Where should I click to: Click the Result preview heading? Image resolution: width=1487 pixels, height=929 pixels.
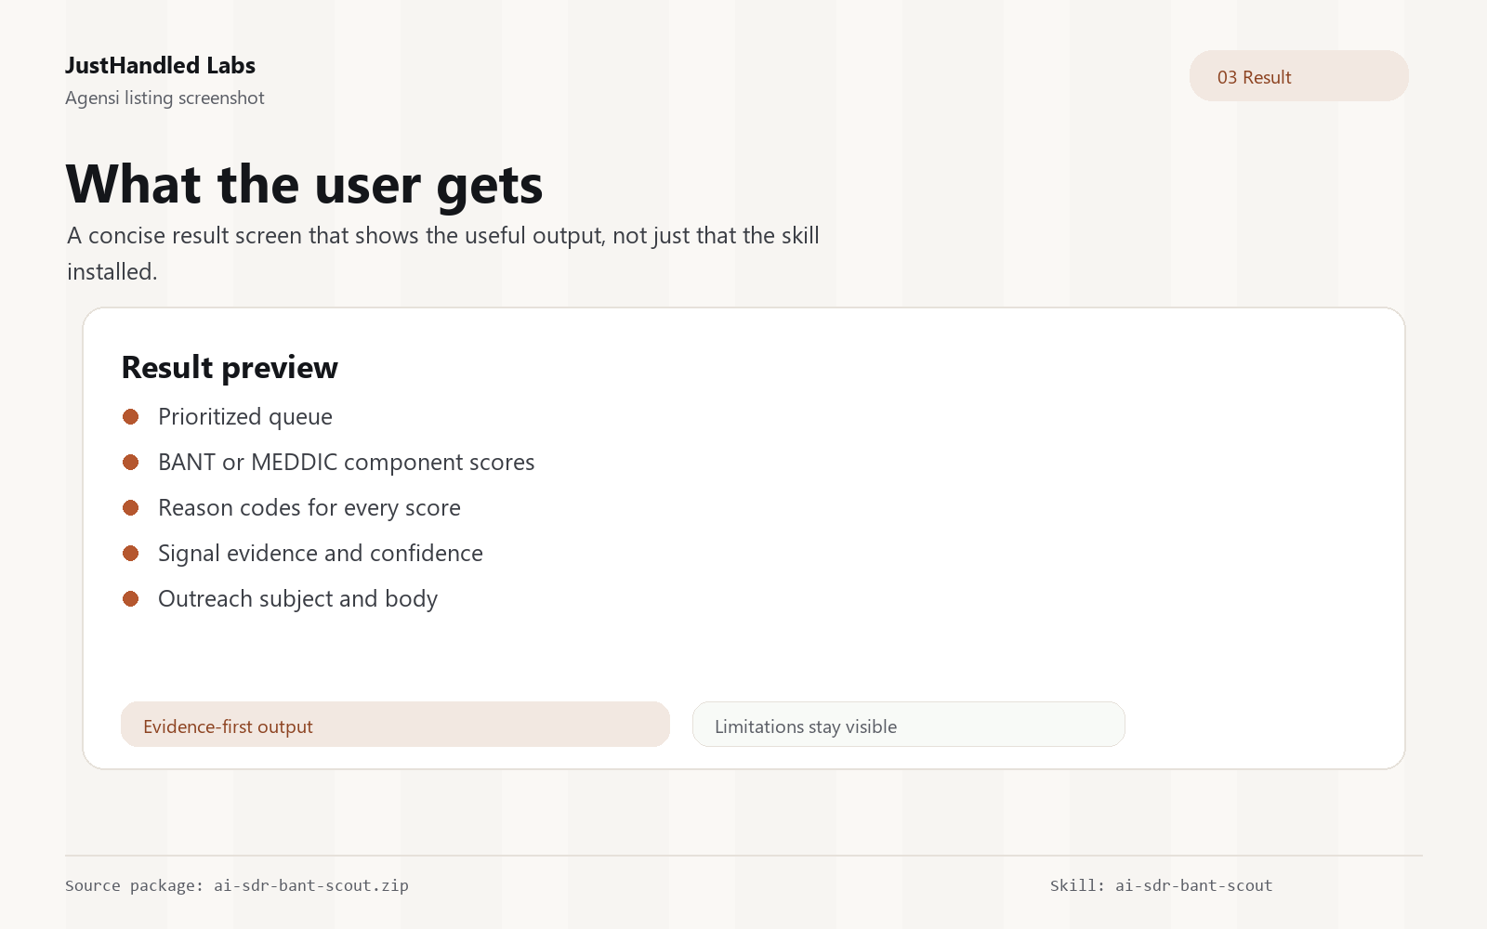pyautogui.click(x=230, y=368)
